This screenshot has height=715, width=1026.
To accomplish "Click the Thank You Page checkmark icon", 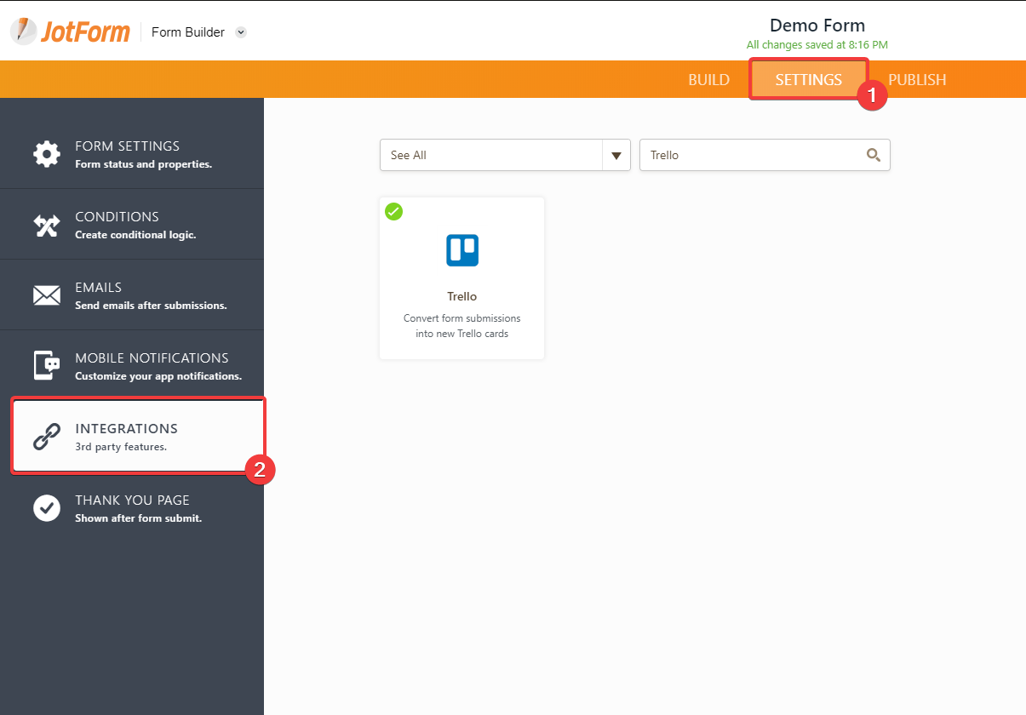I will (47, 507).
